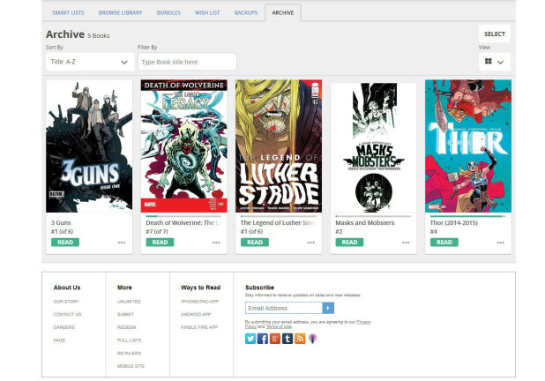This screenshot has width=545, height=381.
Task: Open the Contact Us link
Action: 67,314
